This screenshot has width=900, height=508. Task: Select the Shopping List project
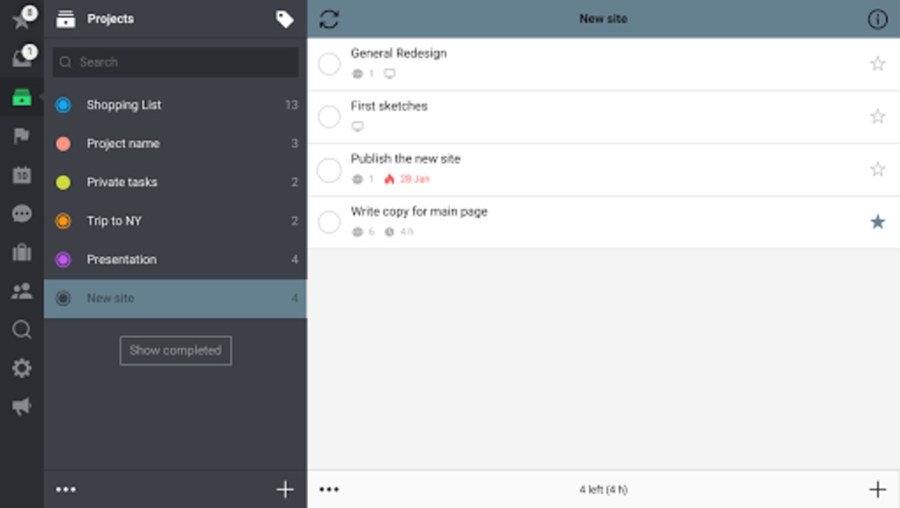(x=175, y=105)
